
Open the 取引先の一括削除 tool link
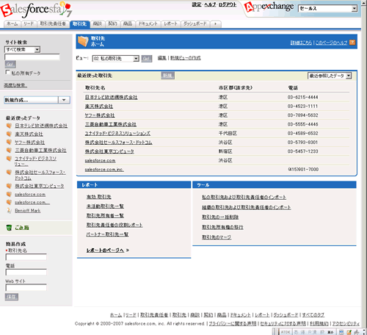tap(220, 217)
